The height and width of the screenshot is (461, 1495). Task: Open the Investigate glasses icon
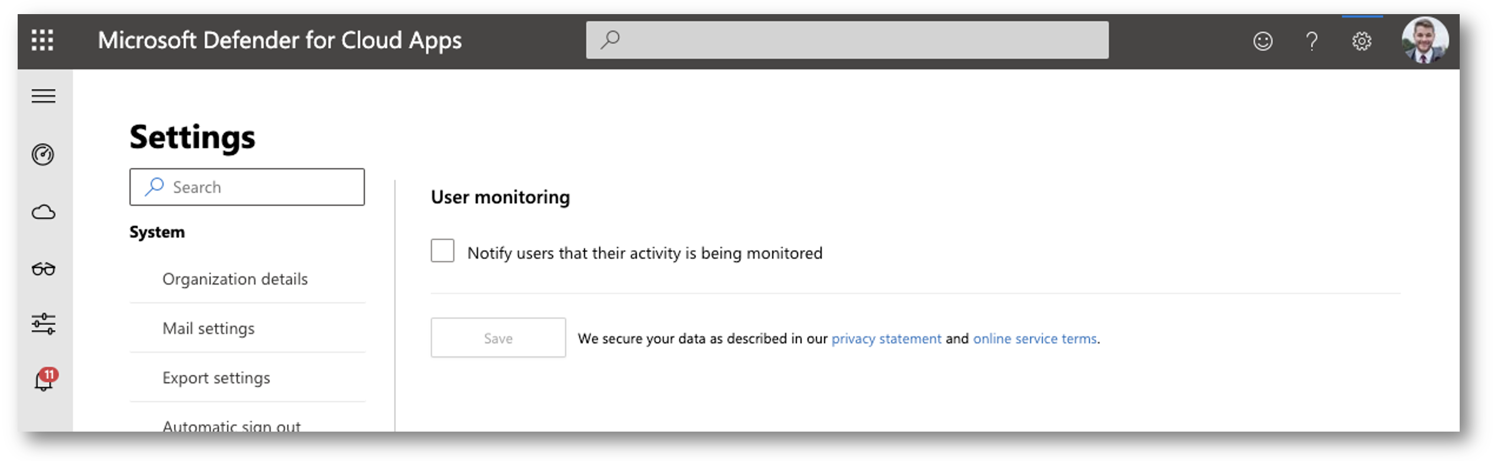coord(44,269)
